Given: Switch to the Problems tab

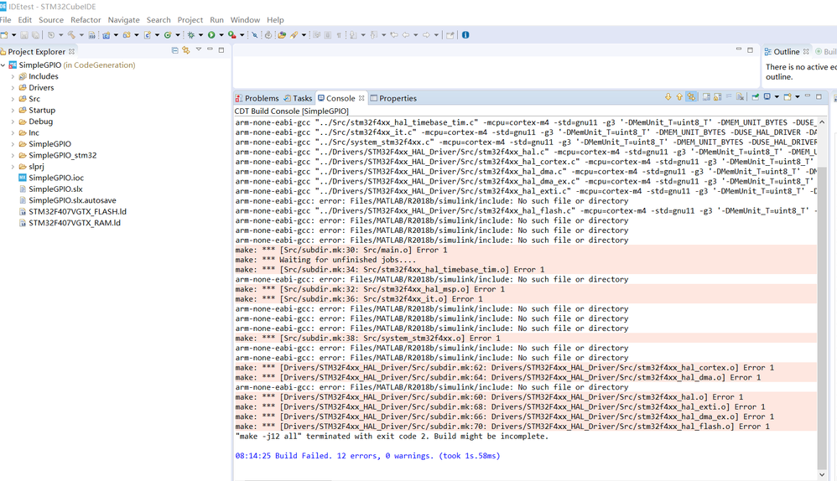Looking at the screenshot, I should coord(257,98).
